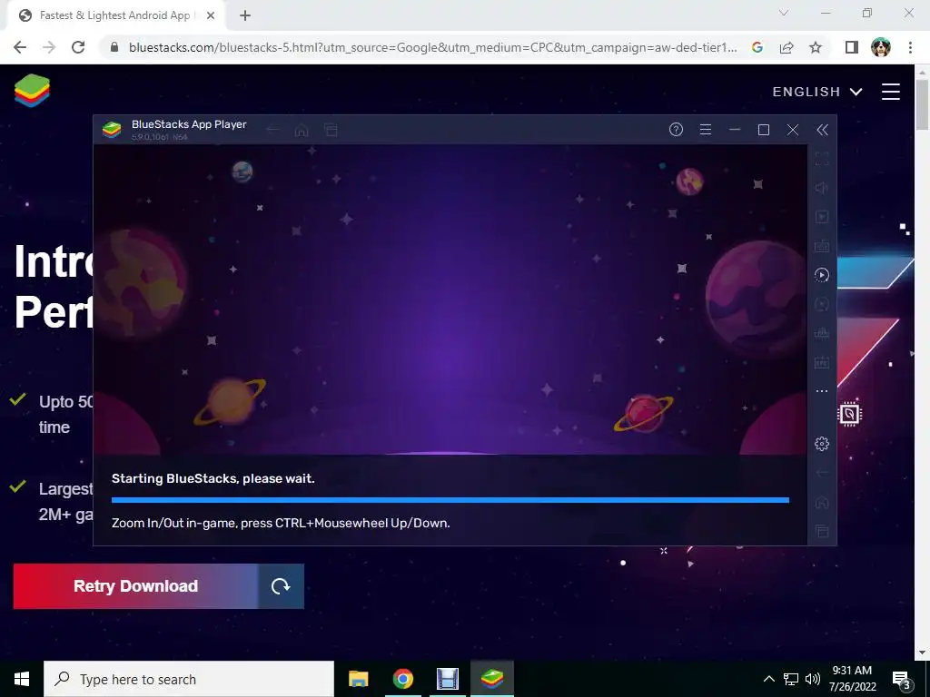The image size is (930, 697).
Task: Click the system tray volume icon
Action: point(813,679)
